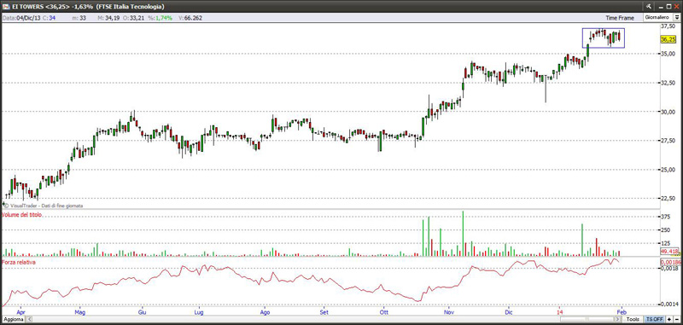Click the Data:04/Dic/13 field
This screenshot has width=683, height=325.
[20, 18]
